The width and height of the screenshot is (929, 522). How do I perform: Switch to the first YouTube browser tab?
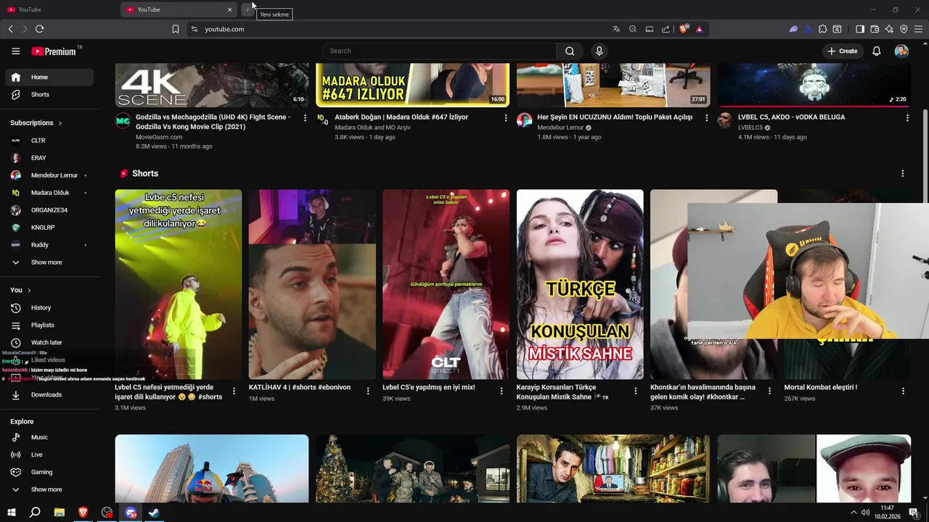click(x=58, y=9)
